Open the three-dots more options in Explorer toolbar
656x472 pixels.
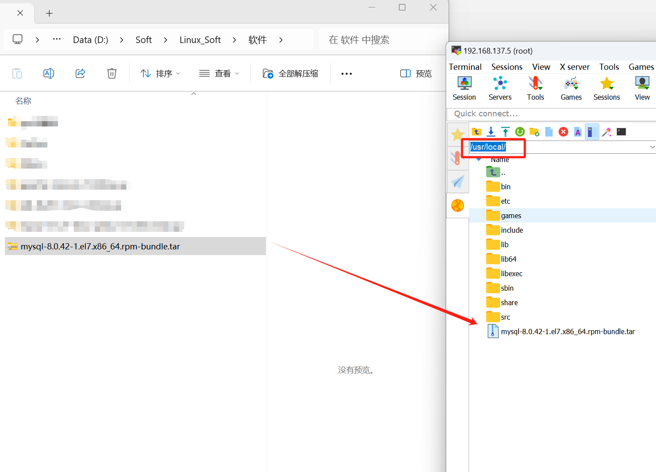(347, 73)
